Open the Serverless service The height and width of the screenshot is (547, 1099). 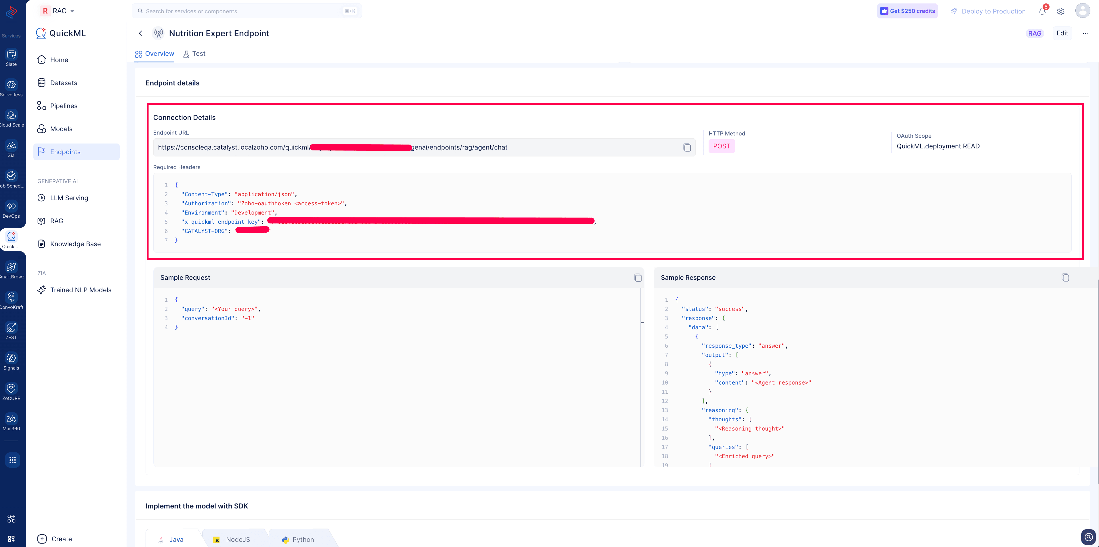coord(12,88)
